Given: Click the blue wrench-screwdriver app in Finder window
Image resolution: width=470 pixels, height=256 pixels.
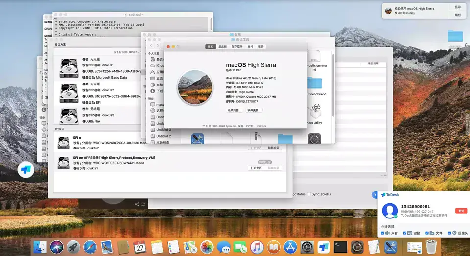Looking at the screenshot, I should [197, 138].
